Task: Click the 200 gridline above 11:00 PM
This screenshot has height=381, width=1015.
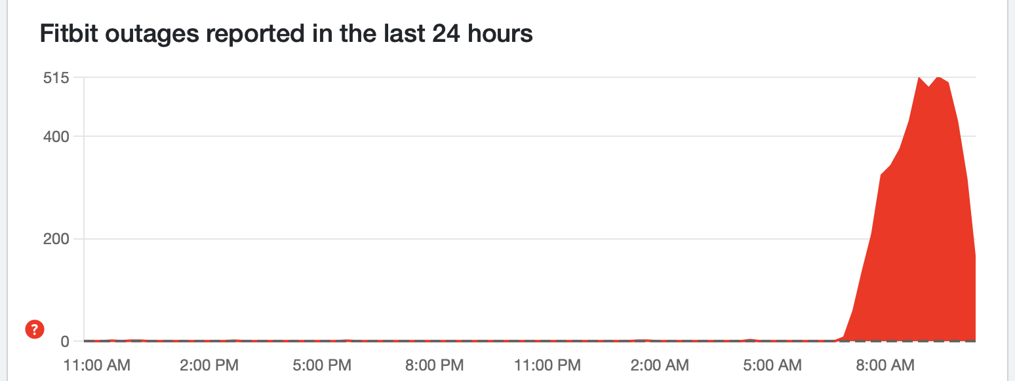Action: coord(548,239)
